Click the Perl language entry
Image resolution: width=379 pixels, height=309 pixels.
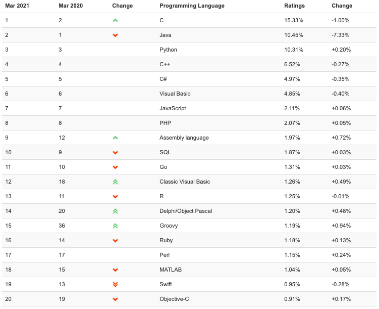(165, 255)
